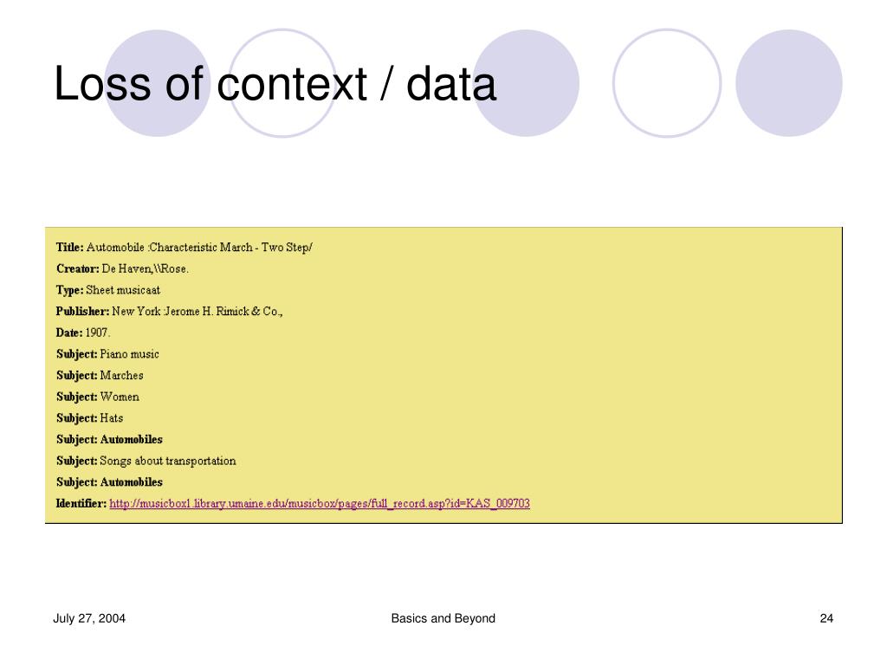This screenshot has width=887, height=665.
Task: Select the Title line 'Automobile: Characteristic March'
Action: click(x=185, y=247)
